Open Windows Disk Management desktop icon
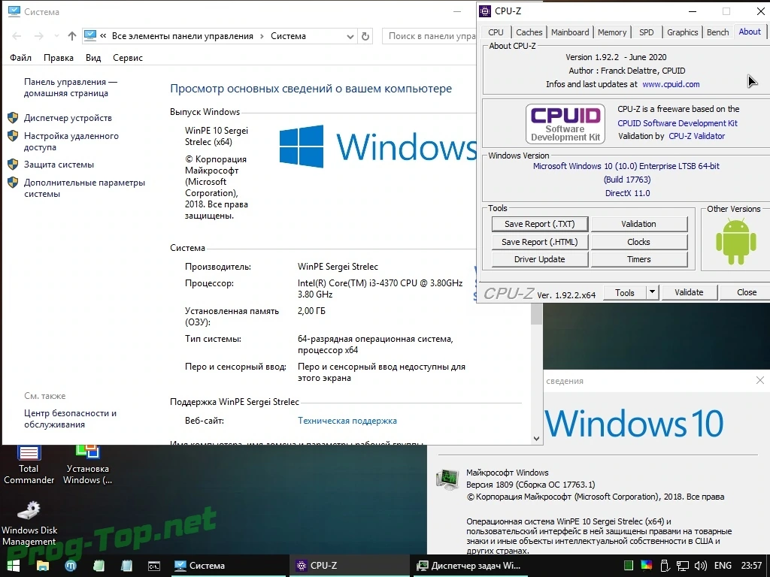 [x=29, y=524]
